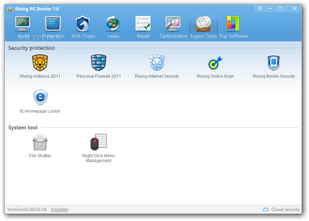
Task: Launch Rising Antivirus 2011 lion icon
Action: [40, 63]
